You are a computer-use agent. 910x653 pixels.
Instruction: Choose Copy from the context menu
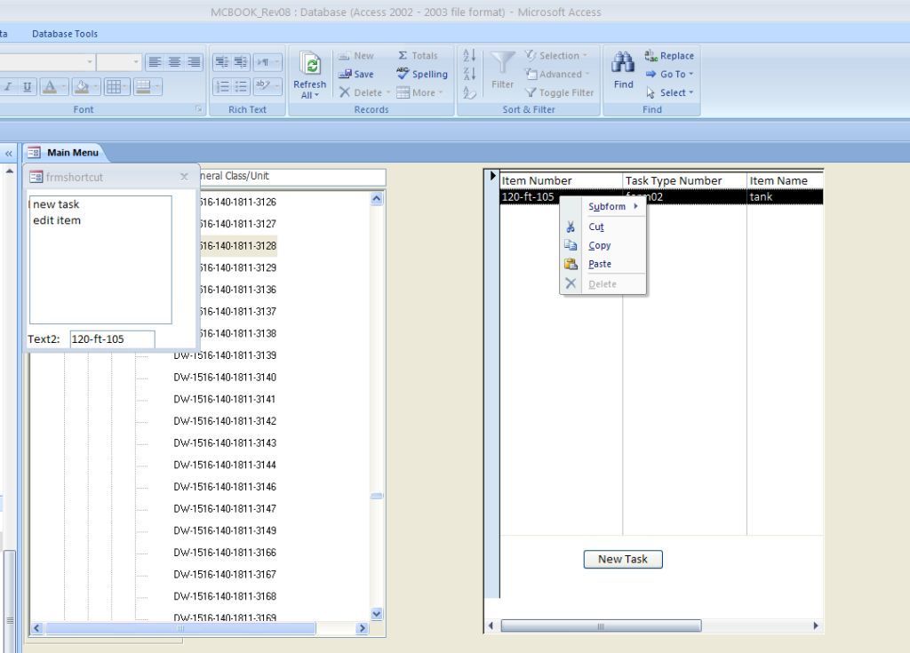600,245
